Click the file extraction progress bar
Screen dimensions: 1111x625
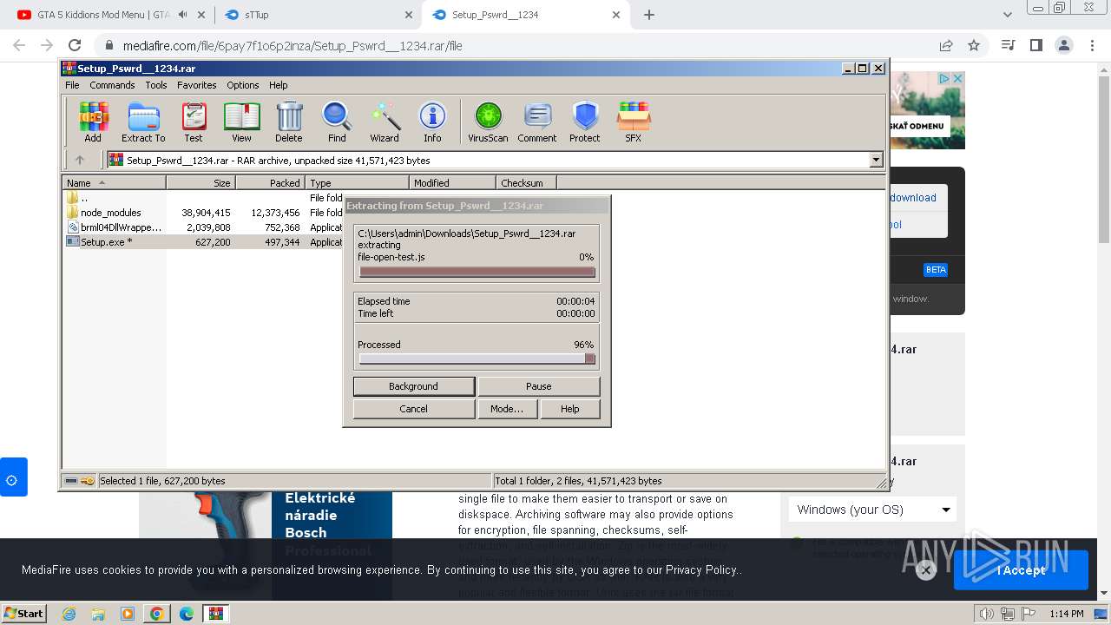pos(477,272)
